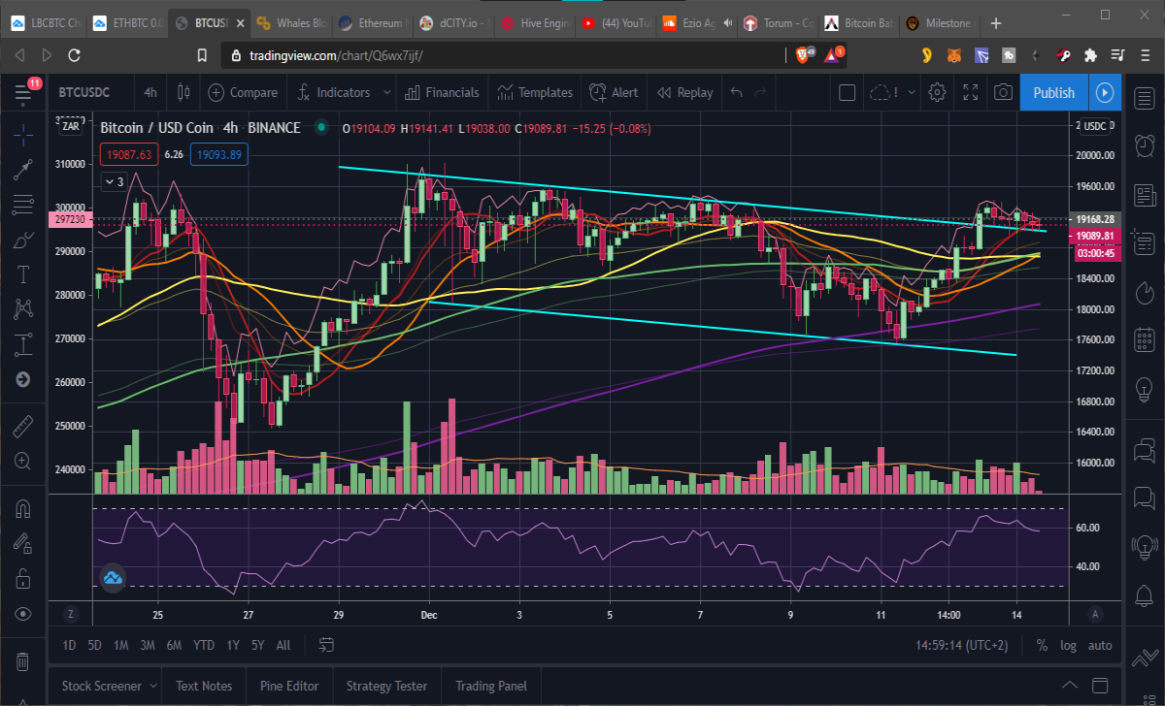Toggle magnet mode for drawings
This screenshot has height=706, width=1165.
[x=23, y=509]
